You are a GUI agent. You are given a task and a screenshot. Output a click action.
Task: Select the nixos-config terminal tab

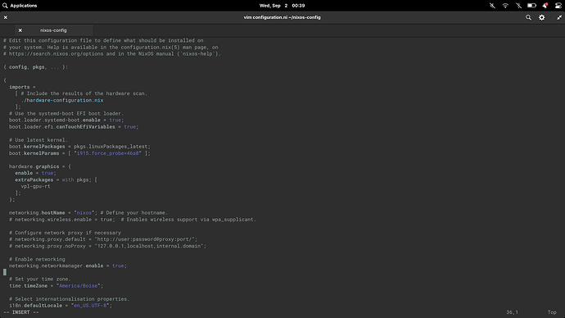click(53, 30)
